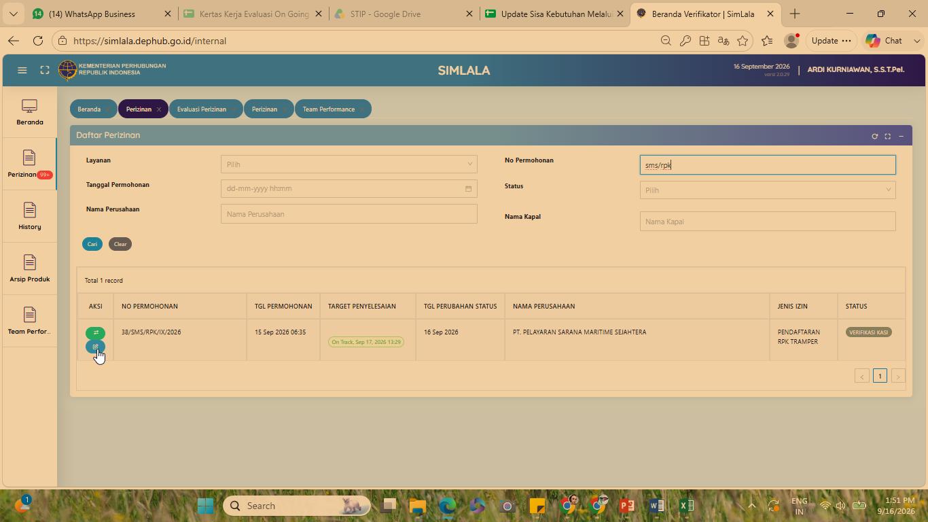Expand the Layanan dropdown
Image resolution: width=928 pixels, height=522 pixels.
tap(349, 164)
